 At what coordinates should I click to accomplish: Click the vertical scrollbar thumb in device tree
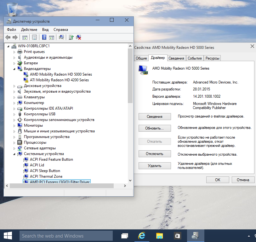pos(130,76)
